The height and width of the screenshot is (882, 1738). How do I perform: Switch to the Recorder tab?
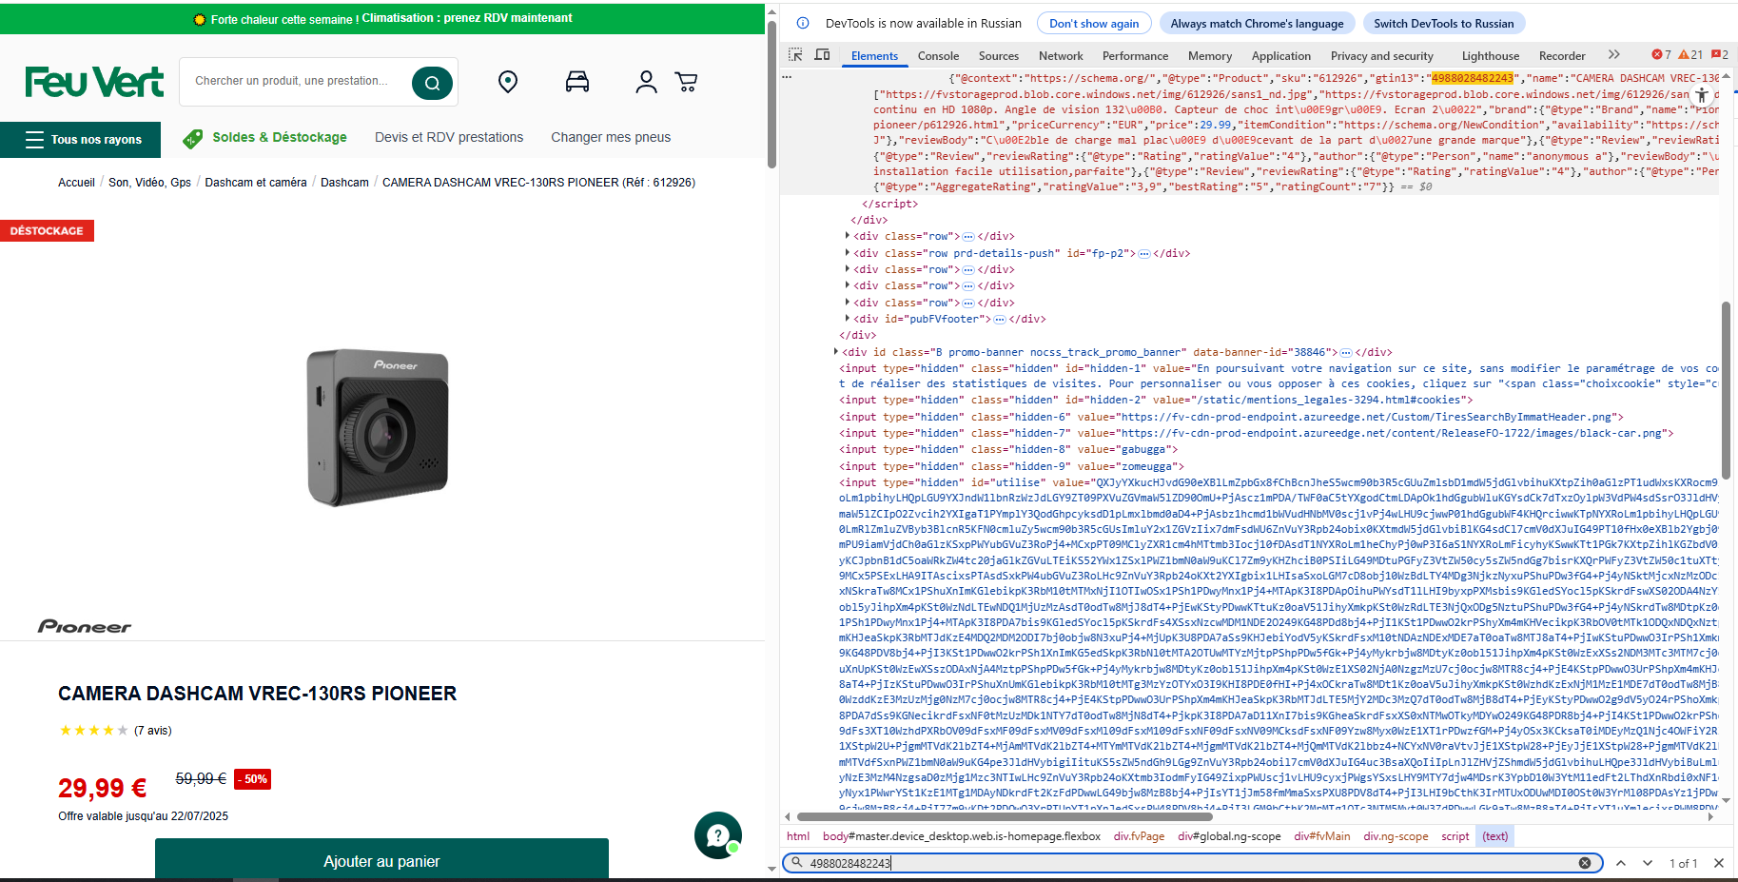coord(1562,56)
